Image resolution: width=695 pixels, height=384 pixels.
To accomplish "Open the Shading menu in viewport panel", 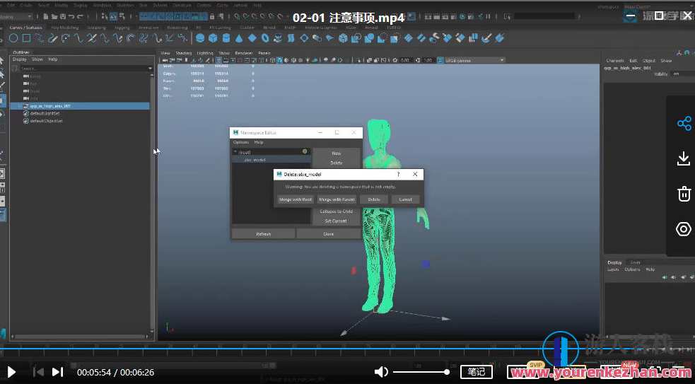I will pos(183,53).
